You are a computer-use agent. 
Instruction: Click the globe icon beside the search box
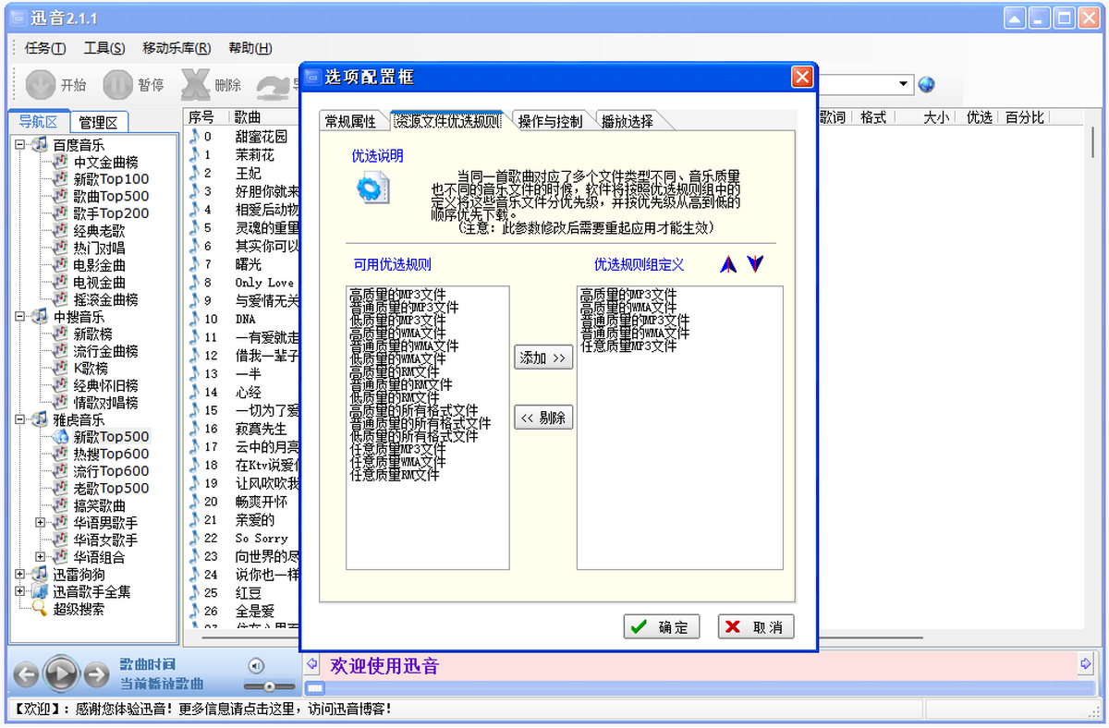point(926,84)
